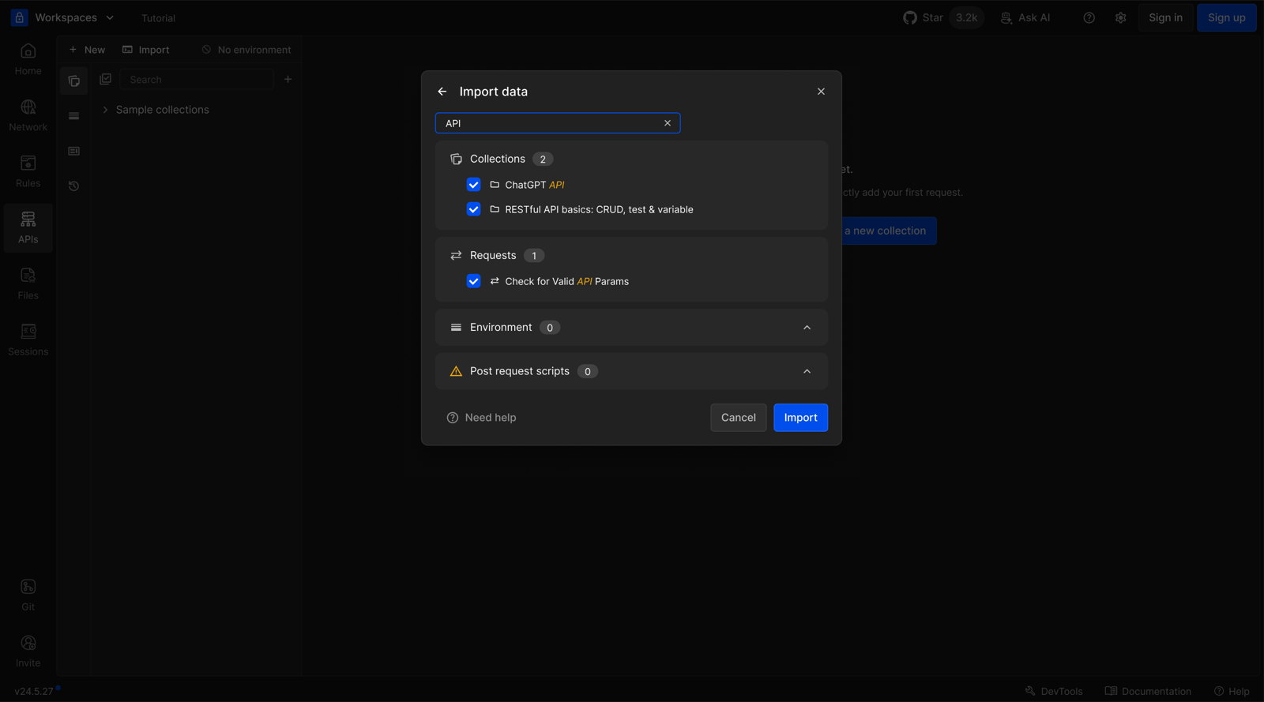Open the help question-mark icon in header

[x=1089, y=17]
